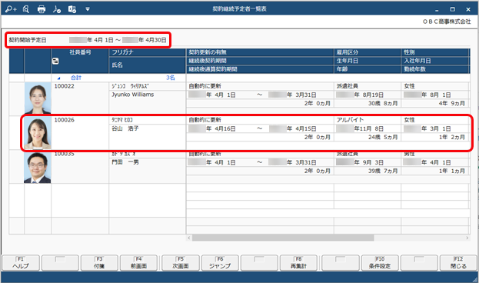Screen dimensions: 479x283
Task: Click the 性別 column header
Action: [435, 52]
